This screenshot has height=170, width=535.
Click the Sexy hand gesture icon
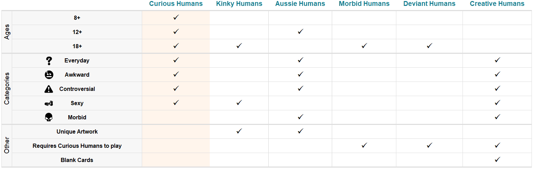click(49, 103)
